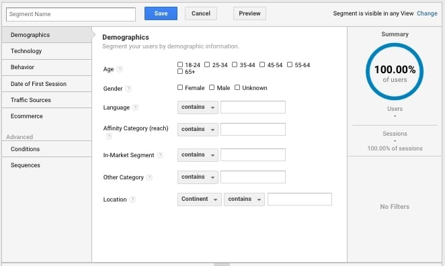Open Location contains operator dropdown
The image size is (445, 266).
245,199
